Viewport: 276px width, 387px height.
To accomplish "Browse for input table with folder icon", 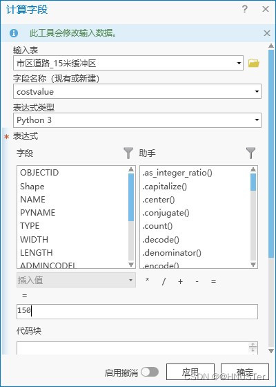I will click(x=254, y=63).
